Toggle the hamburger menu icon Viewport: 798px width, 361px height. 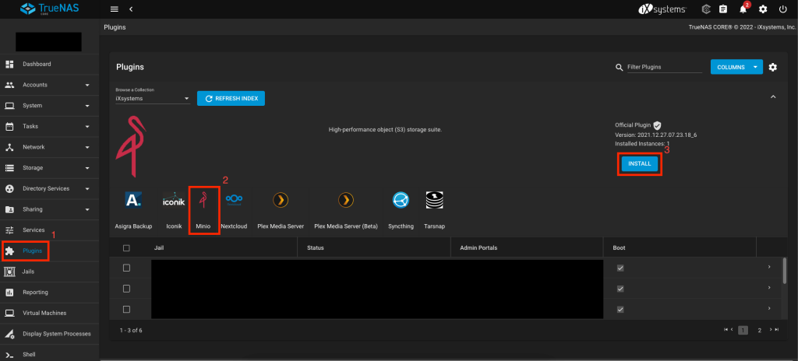click(x=114, y=9)
